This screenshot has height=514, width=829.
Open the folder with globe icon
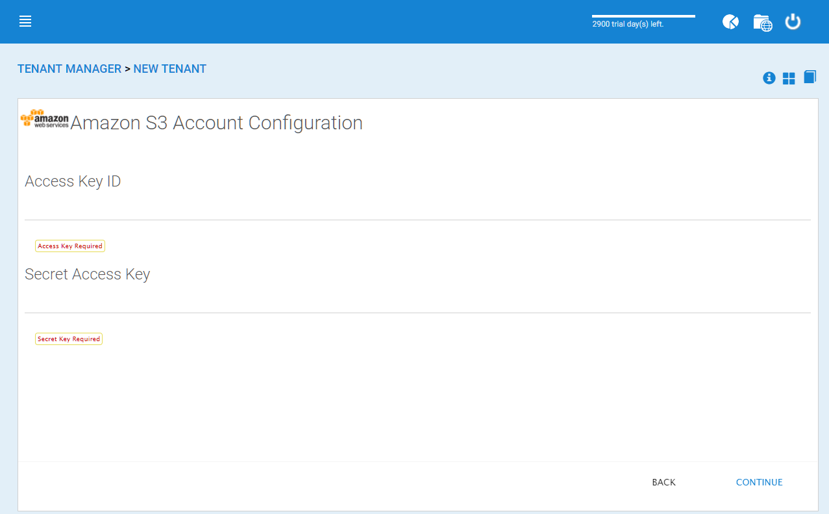[763, 23]
